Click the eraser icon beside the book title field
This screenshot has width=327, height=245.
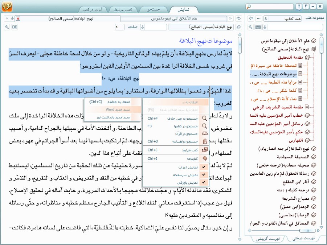(x=238, y=27)
